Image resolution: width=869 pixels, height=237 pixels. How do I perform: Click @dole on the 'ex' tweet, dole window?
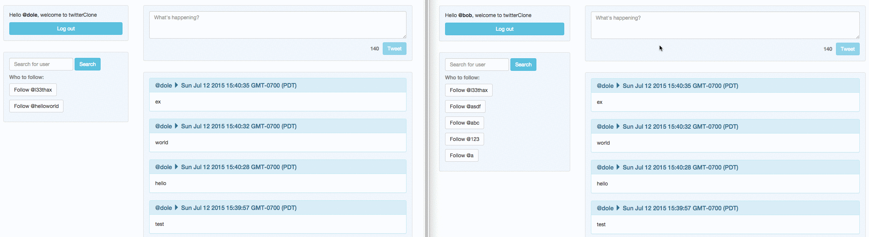[164, 85]
